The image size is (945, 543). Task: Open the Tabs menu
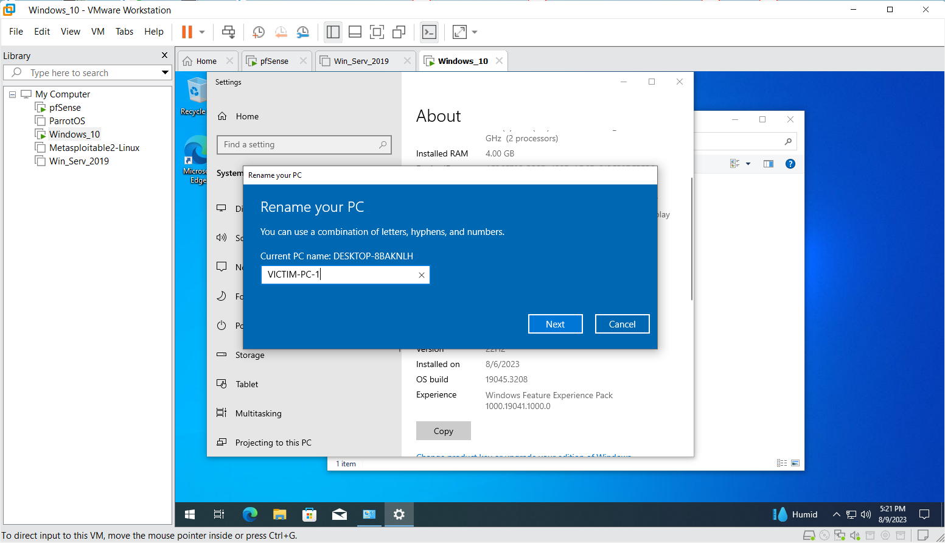pyautogui.click(x=124, y=32)
